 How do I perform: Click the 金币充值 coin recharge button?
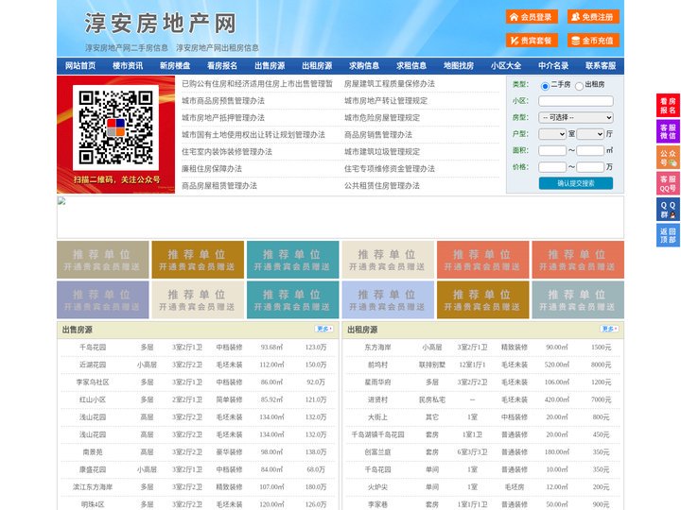(593, 41)
